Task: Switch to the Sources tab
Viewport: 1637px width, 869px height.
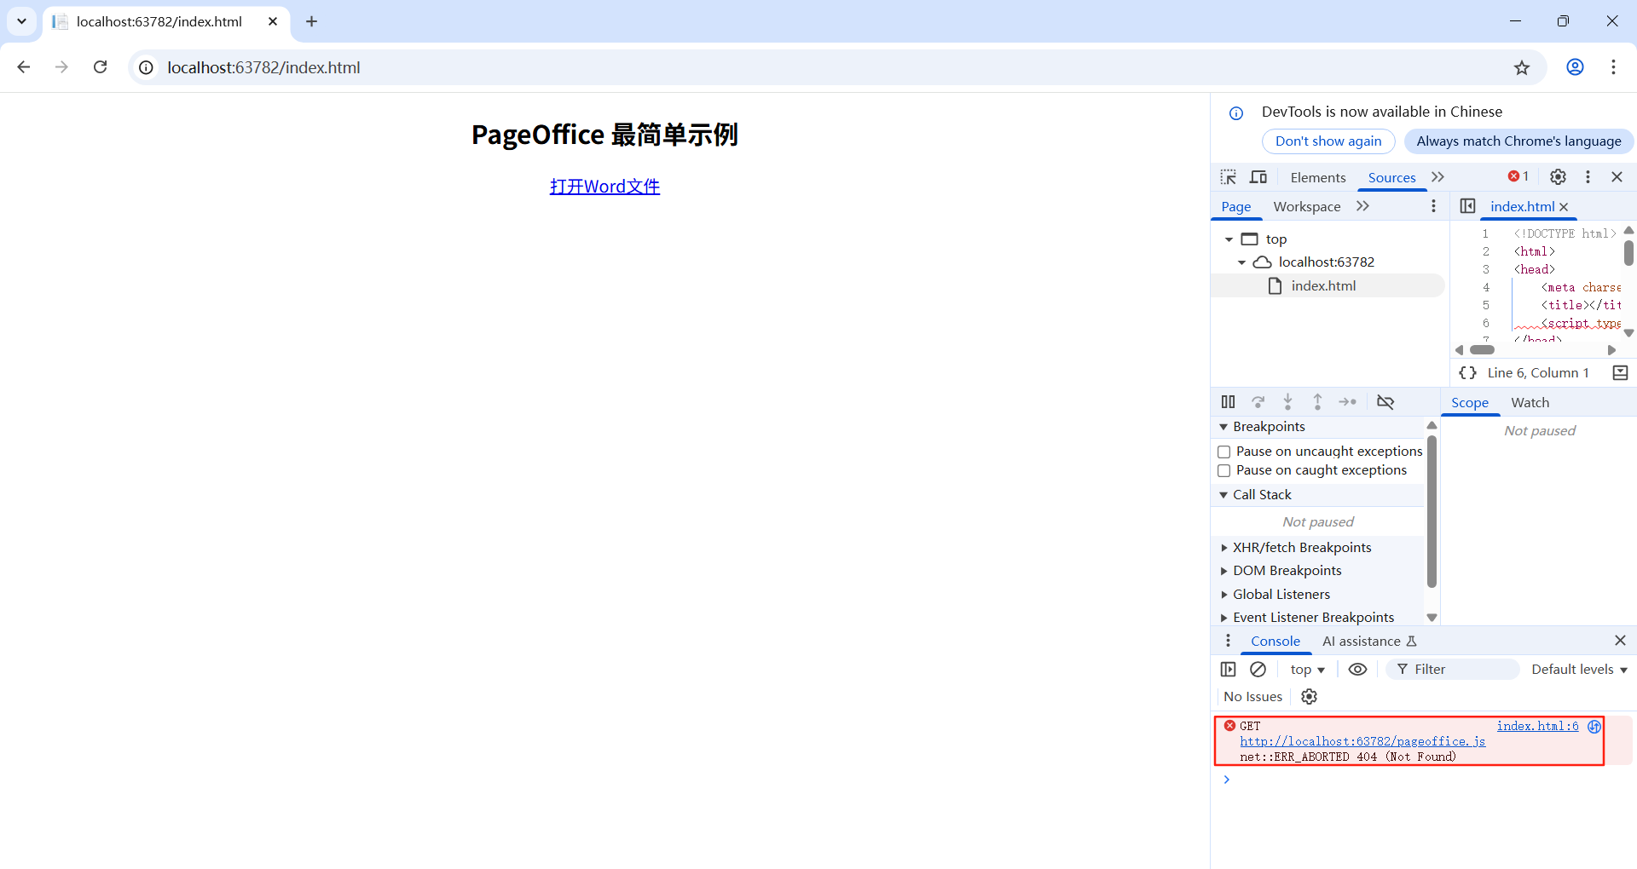Action: click(1391, 177)
